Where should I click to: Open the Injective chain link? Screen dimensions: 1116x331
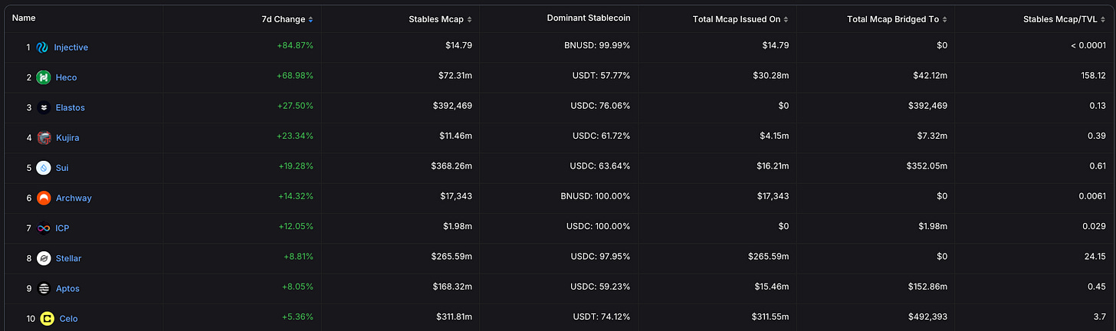[71, 48]
